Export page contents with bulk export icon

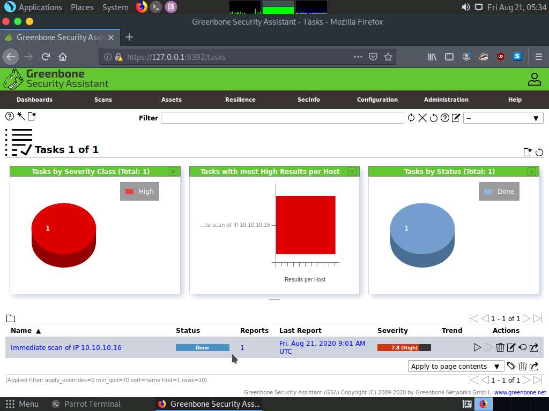(534, 366)
